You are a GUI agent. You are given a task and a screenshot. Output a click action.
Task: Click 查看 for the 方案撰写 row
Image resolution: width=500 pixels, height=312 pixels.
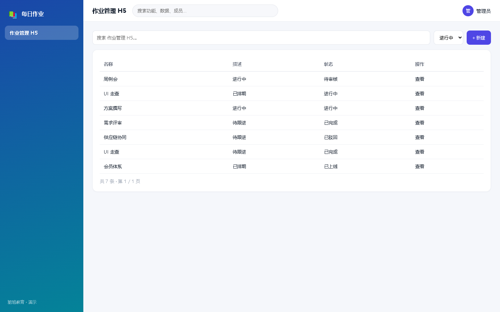420,108
